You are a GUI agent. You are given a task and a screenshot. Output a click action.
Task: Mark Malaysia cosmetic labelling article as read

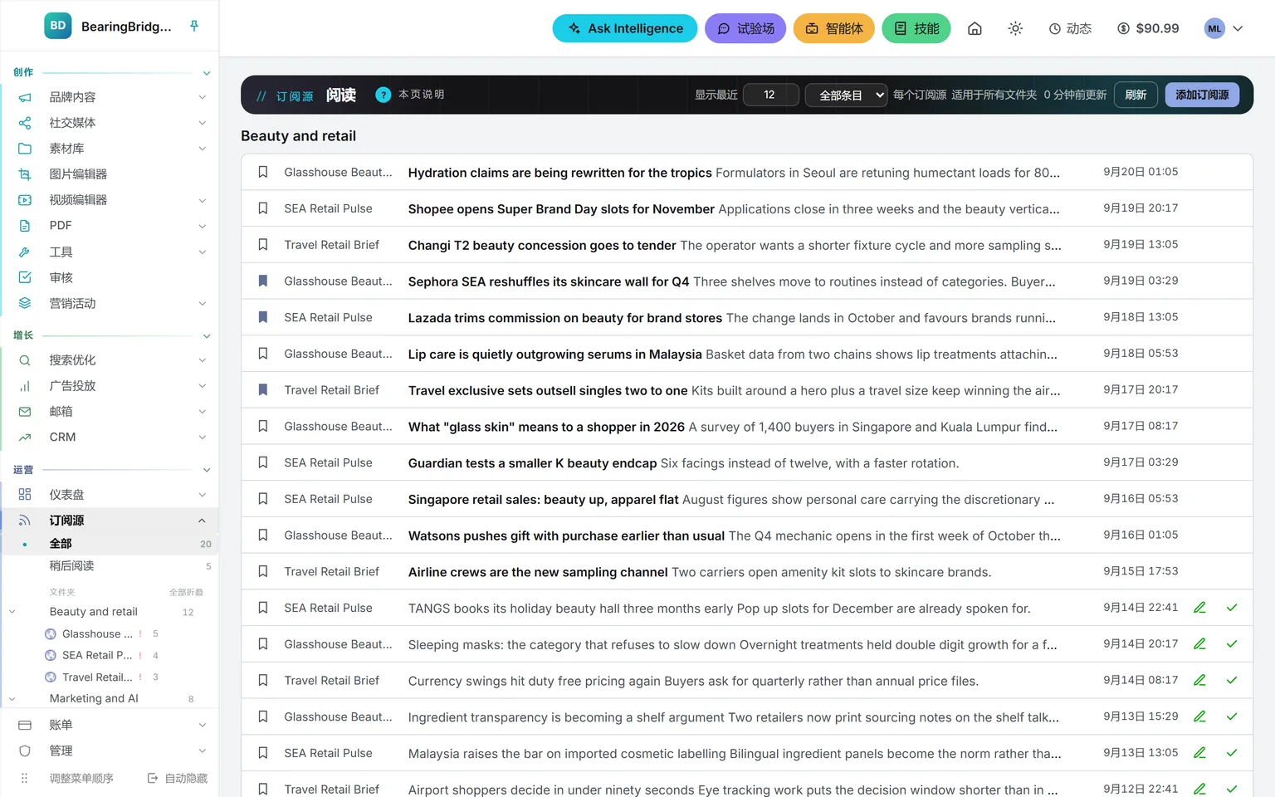point(1232,753)
